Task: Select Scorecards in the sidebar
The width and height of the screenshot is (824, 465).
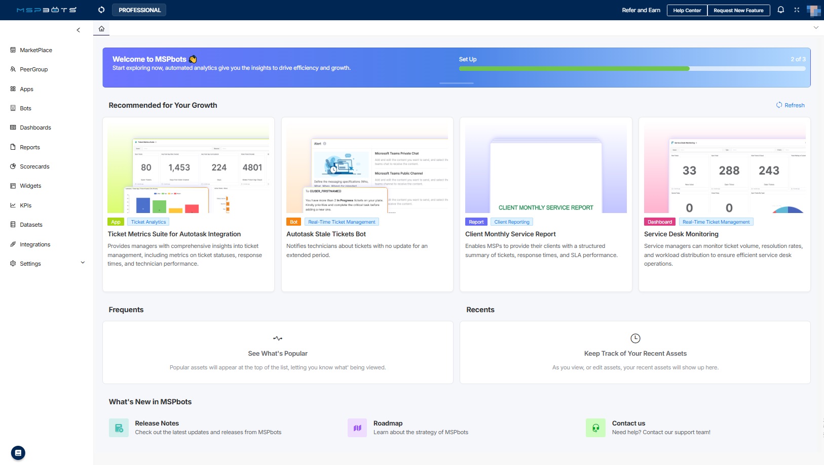Action: (x=34, y=166)
